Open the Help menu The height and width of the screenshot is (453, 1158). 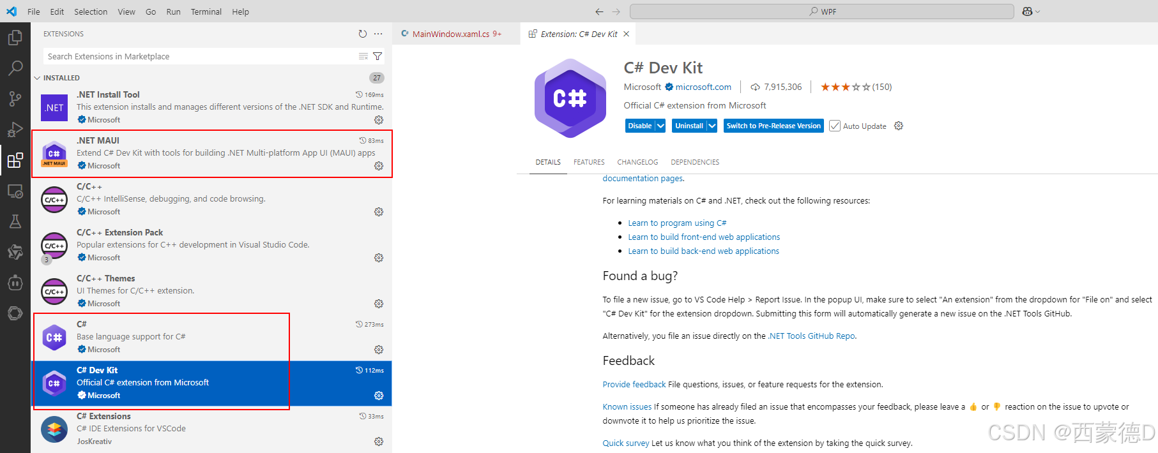click(241, 11)
